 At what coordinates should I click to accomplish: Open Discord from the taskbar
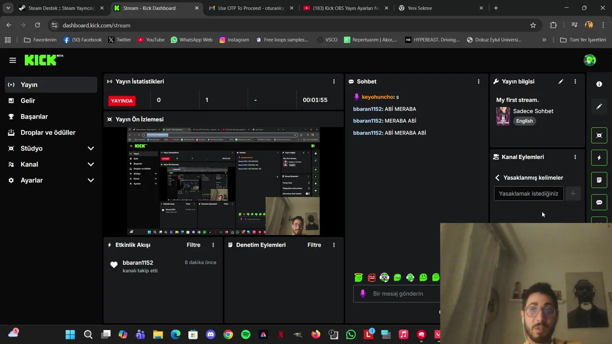click(x=210, y=334)
